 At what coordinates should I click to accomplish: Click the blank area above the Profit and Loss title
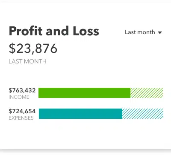pos(85,14)
